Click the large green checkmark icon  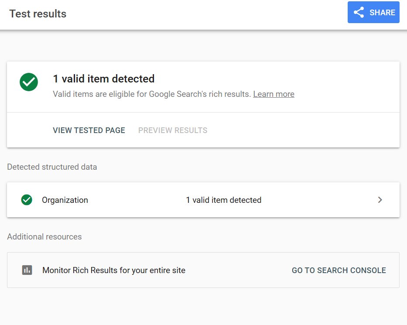29,82
